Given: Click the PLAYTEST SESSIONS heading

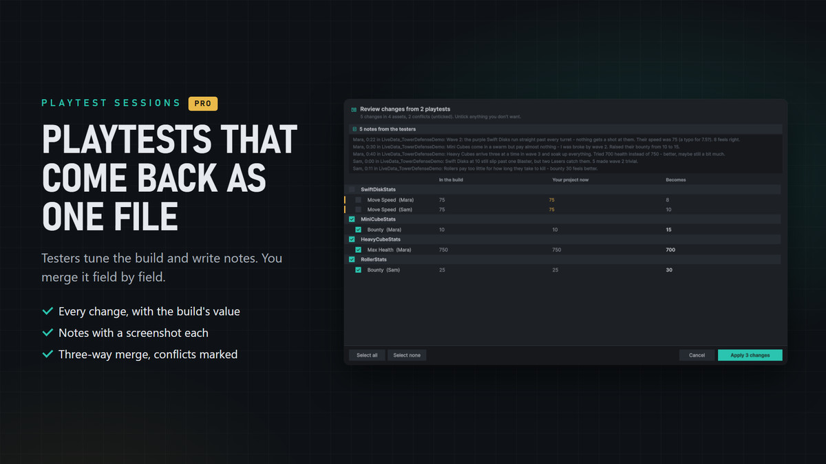Looking at the screenshot, I should pyautogui.click(x=111, y=103).
